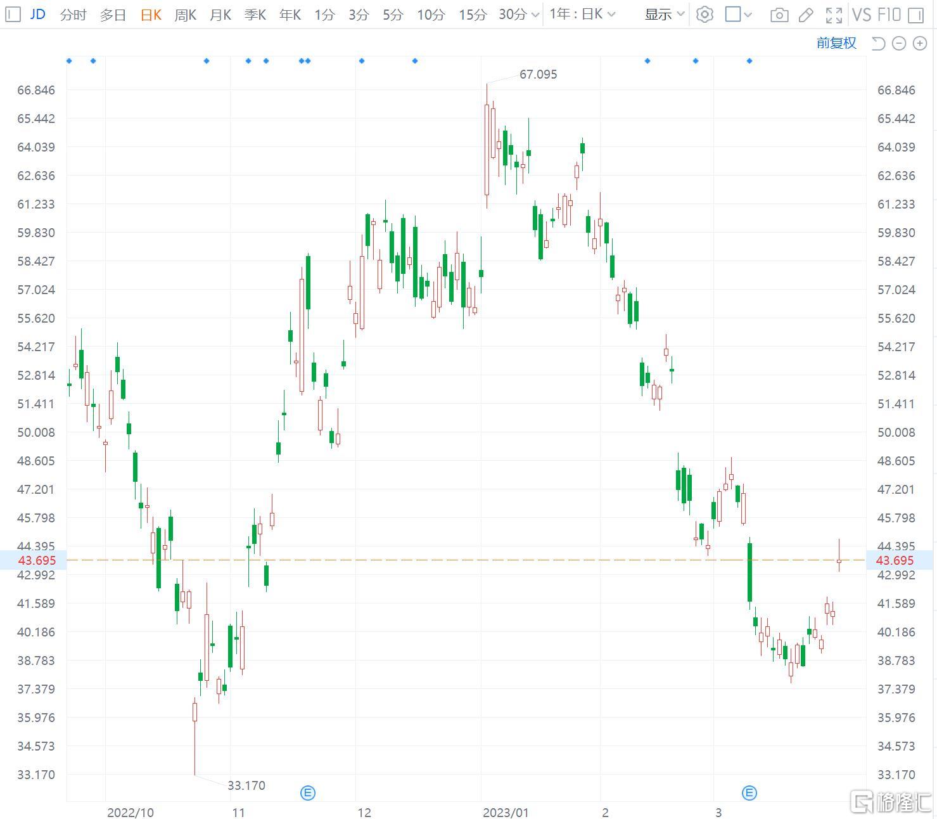The height and width of the screenshot is (819, 937).
Task: Choose the 30分 interval
Action: (x=513, y=15)
